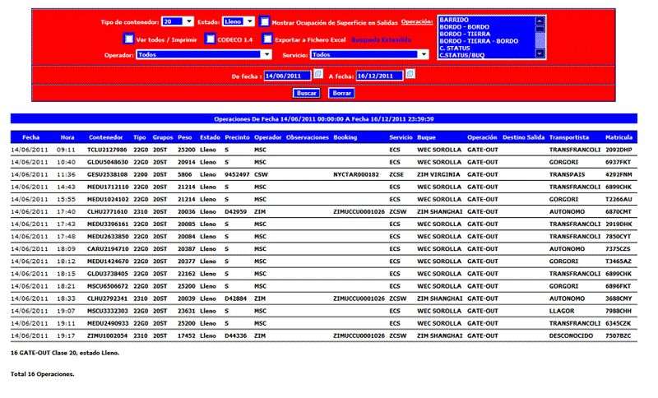Viewport: 658px width, 398px height.
Task: Click container MEDU2490933 cell
Action: pos(108,323)
